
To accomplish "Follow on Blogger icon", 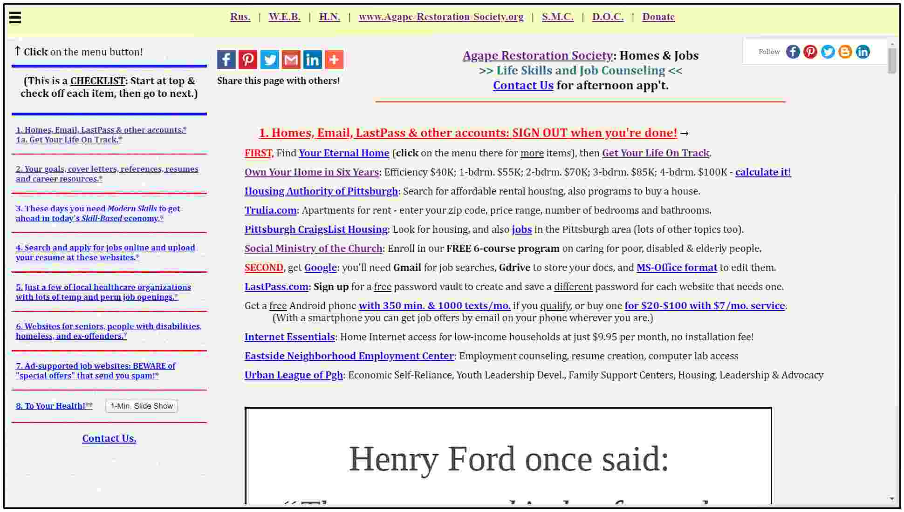I will [x=845, y=52].
